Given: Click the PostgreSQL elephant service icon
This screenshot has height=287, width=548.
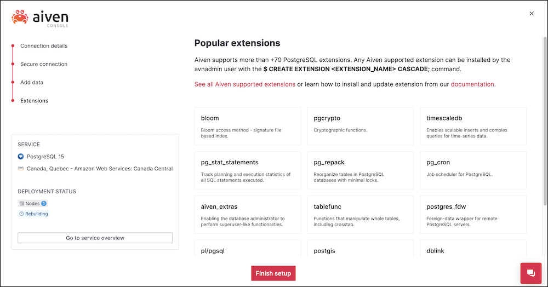Looking at the screenshot, I should pyautogui.click(x=21, y=157).
